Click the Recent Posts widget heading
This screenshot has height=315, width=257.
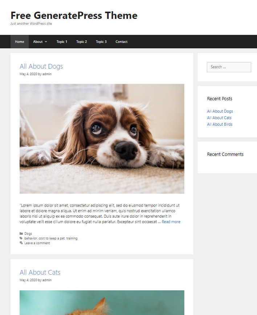220,99
